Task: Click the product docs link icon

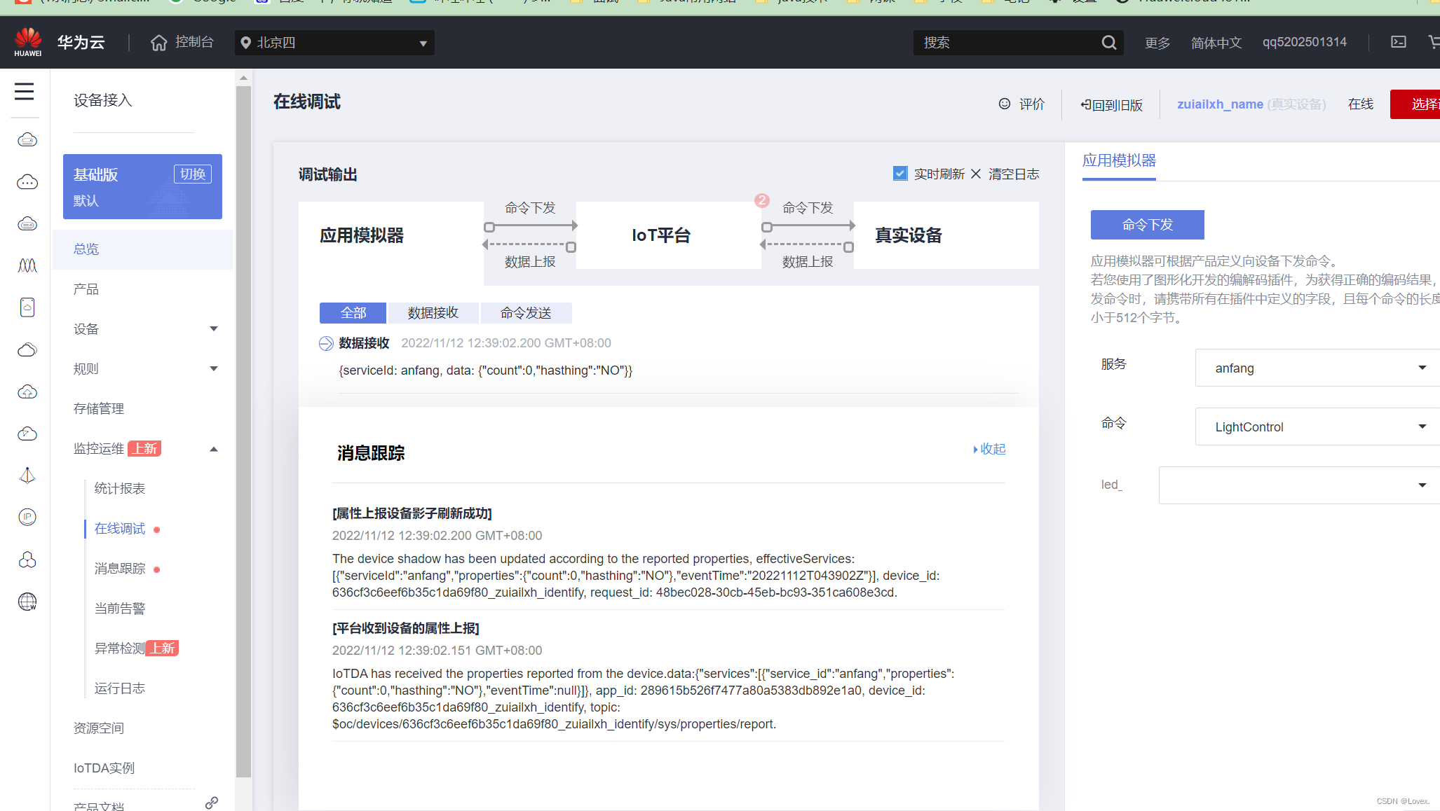Action: click(x=211, y=803)
